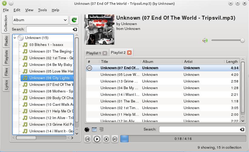Click the application icon in the title bar

coord(4,3)
